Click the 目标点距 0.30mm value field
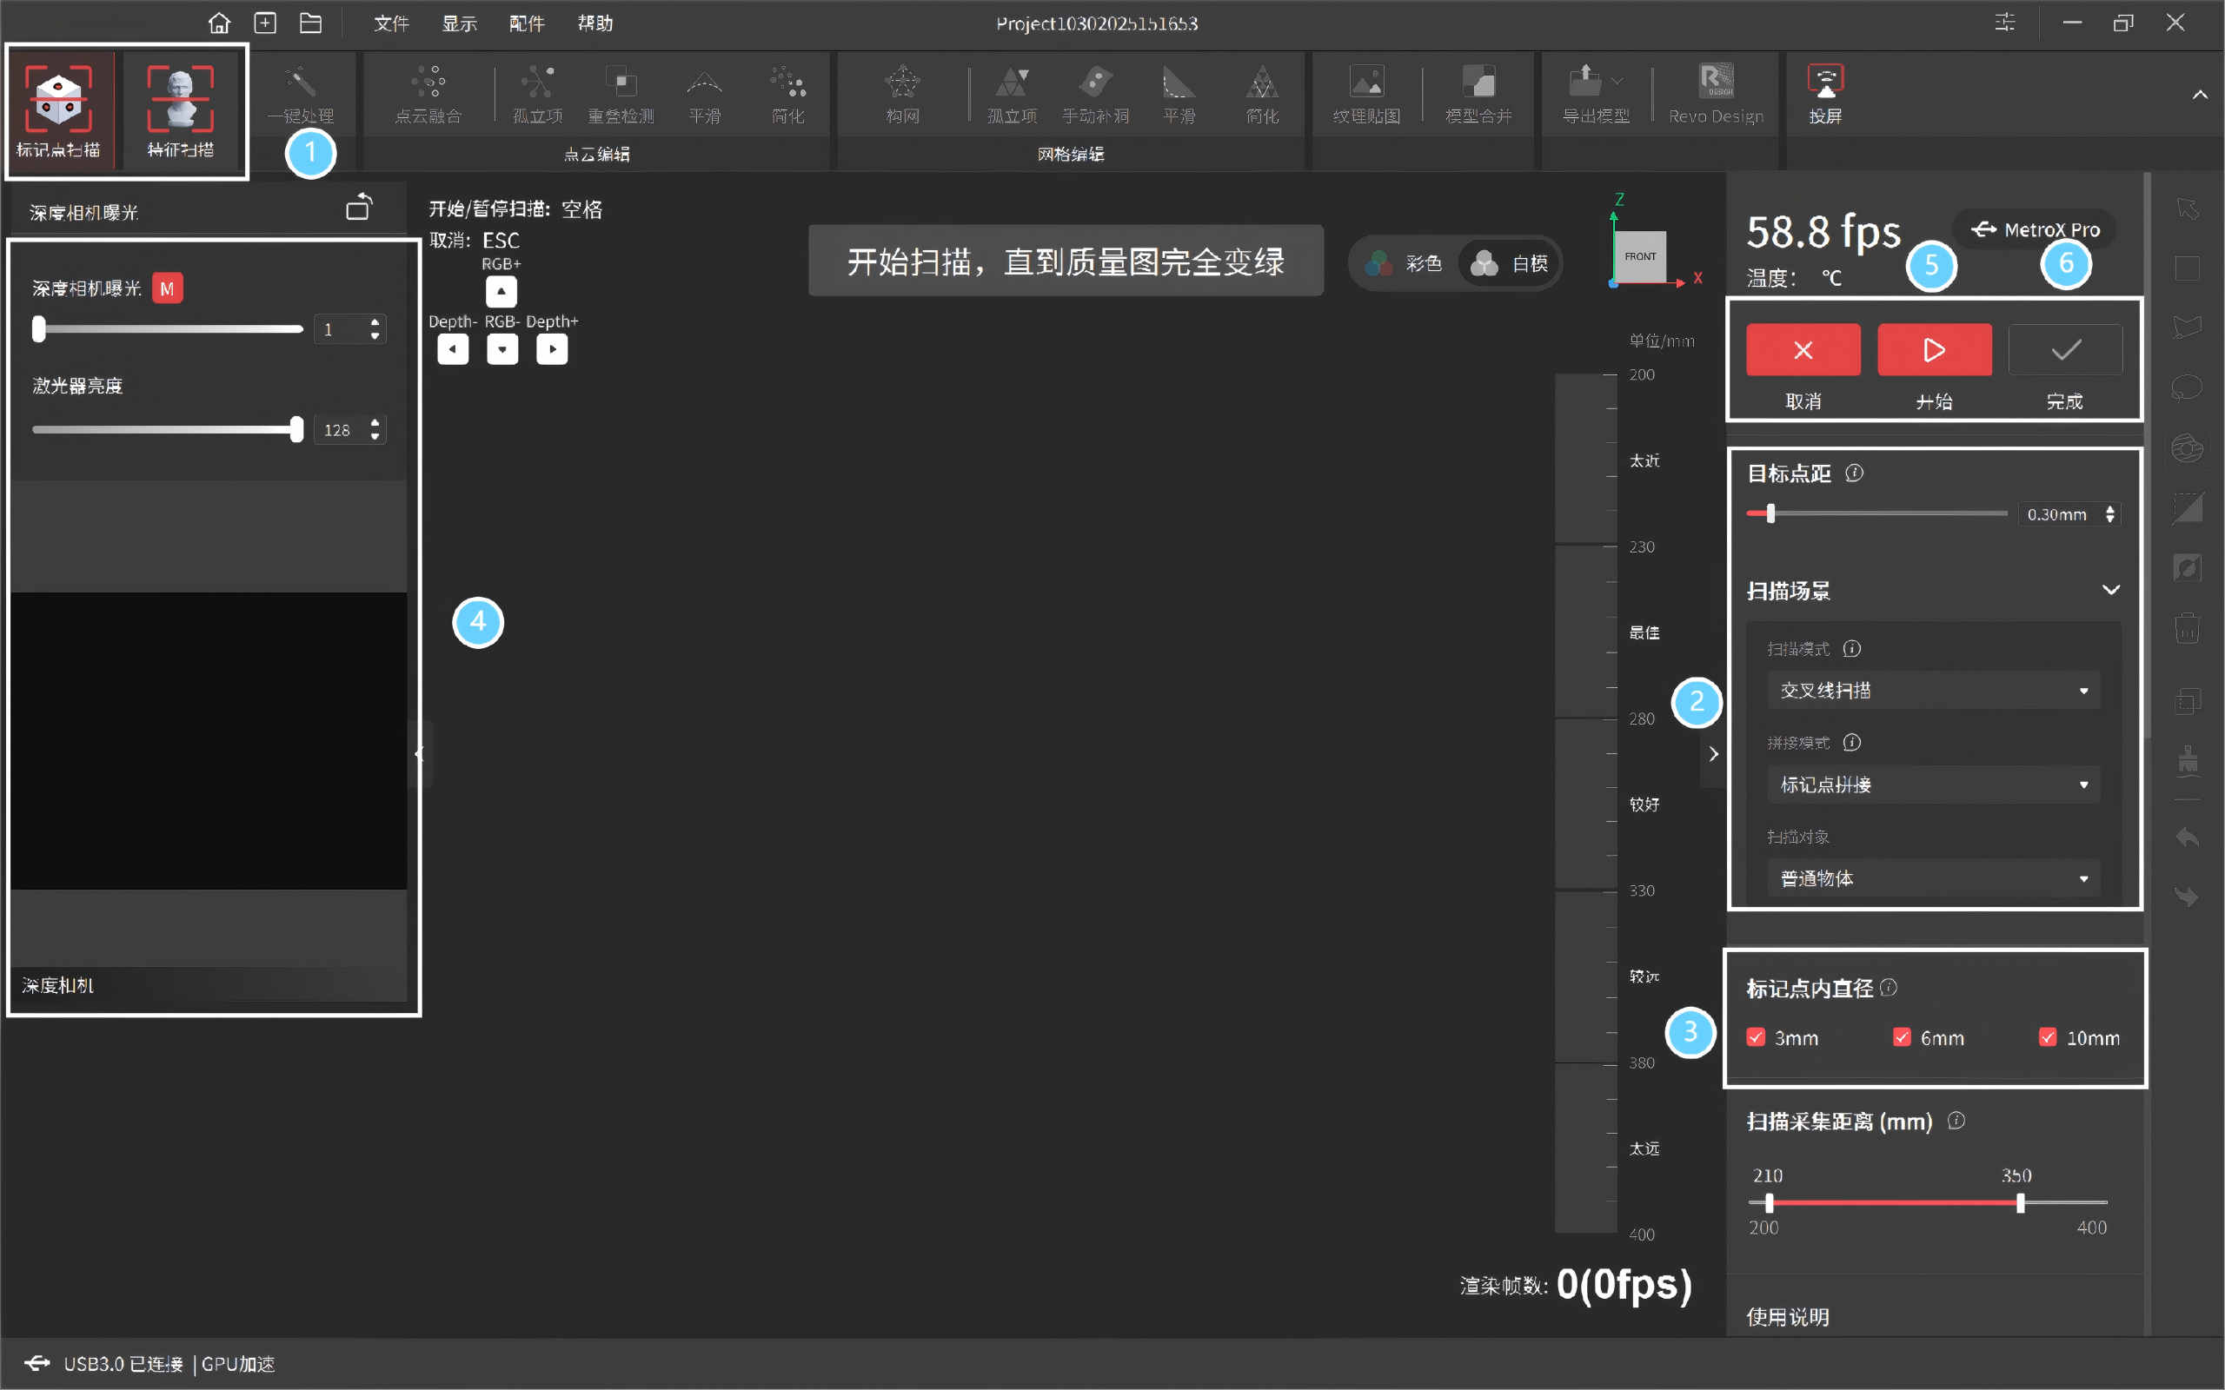Viewport: 2225px width, 1390px height. [x=2057, y=514]
